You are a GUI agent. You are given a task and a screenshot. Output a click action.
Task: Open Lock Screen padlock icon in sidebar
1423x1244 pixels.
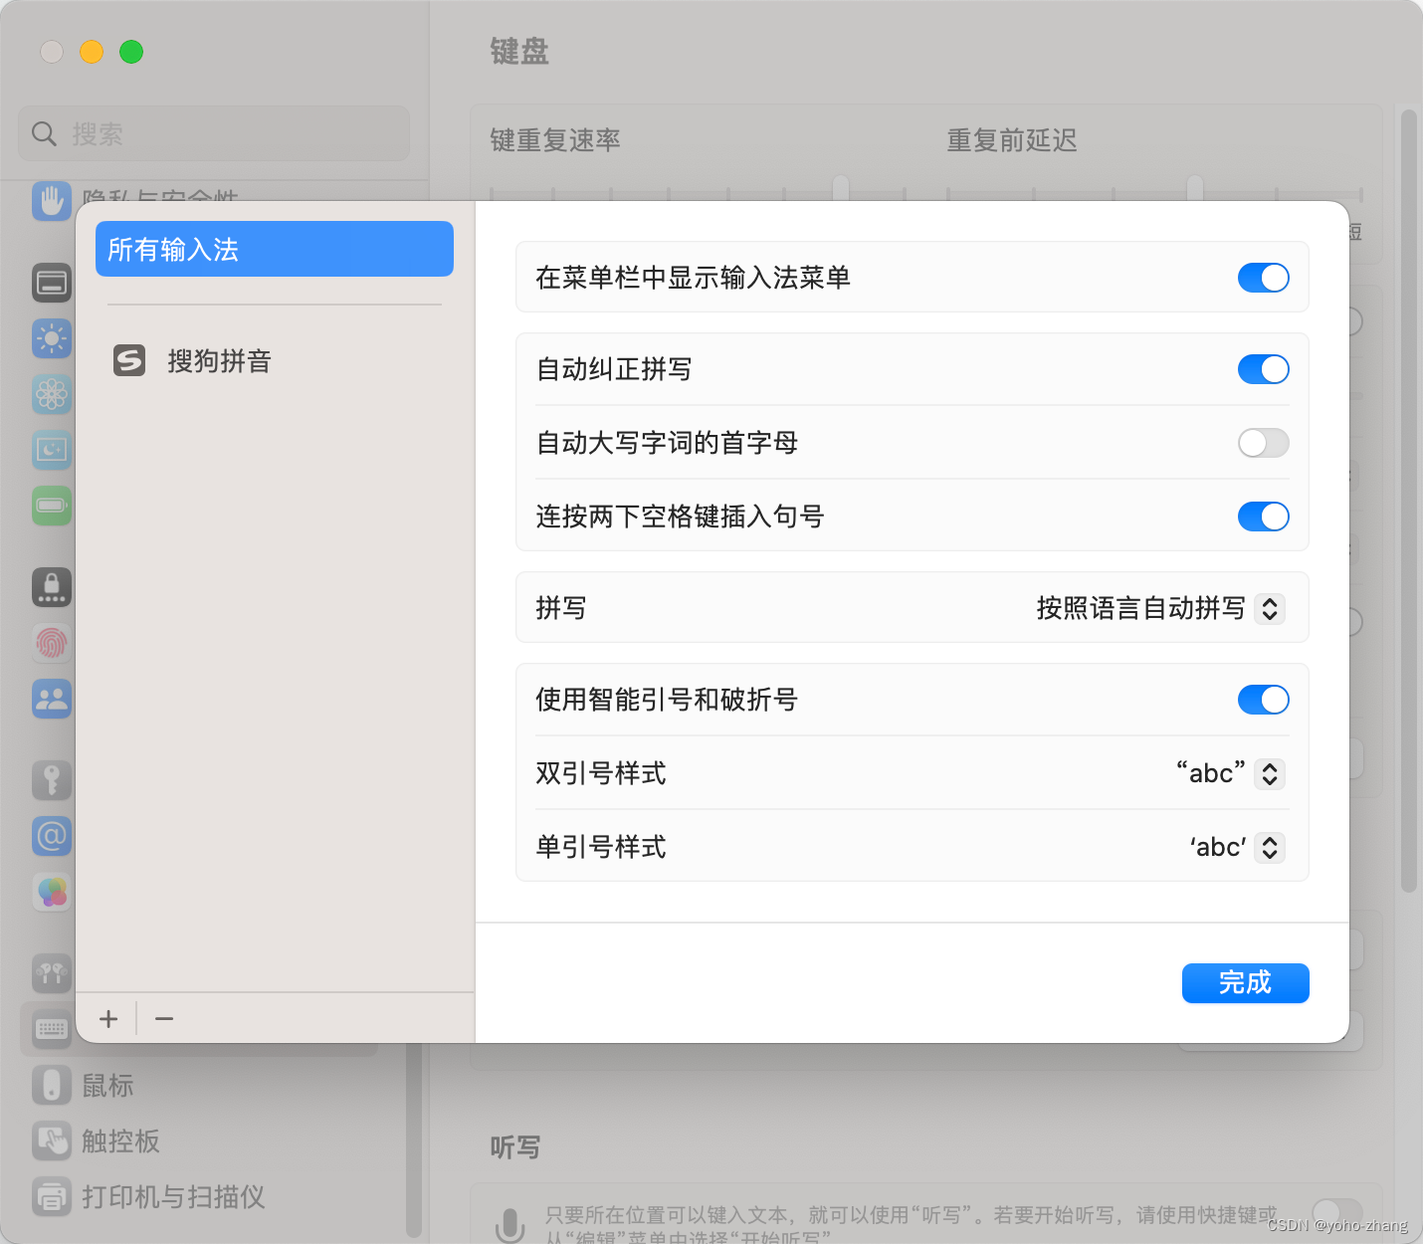click(52, 587)
